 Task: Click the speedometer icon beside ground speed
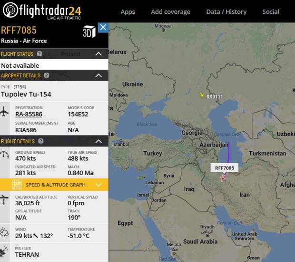tap(5, 155)
